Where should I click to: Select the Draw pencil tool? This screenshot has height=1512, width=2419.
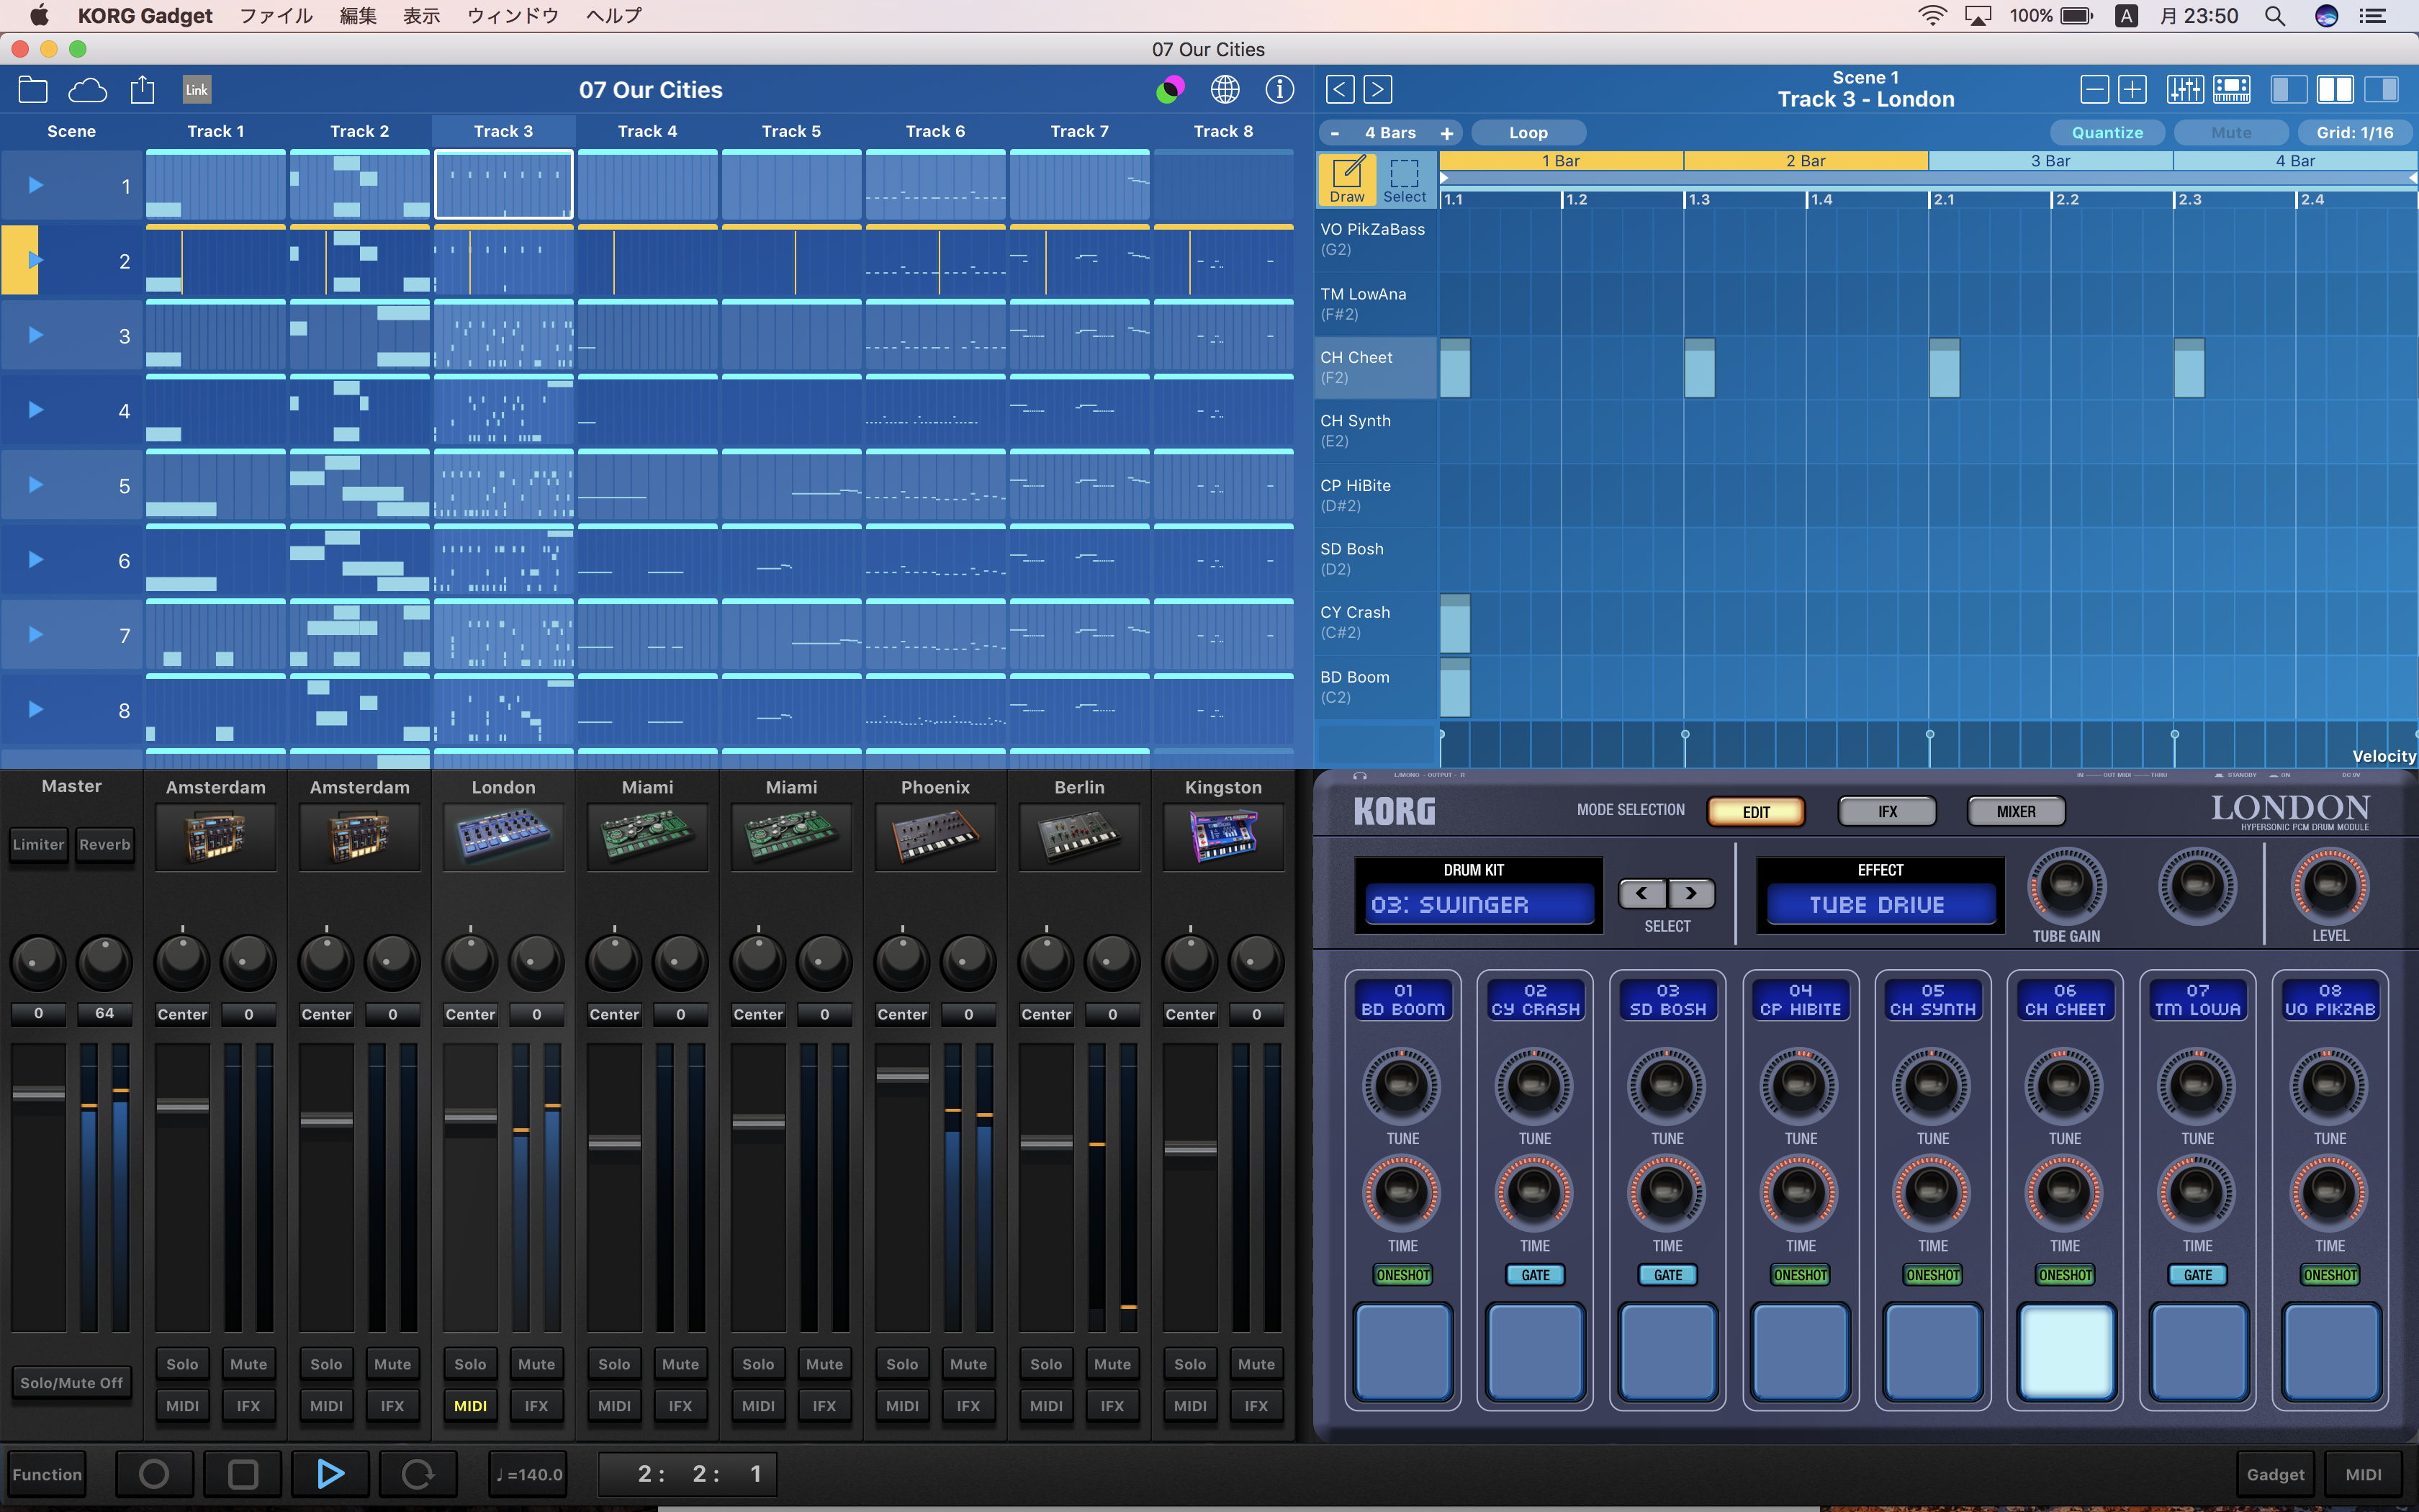click(x=1346, y=180)
